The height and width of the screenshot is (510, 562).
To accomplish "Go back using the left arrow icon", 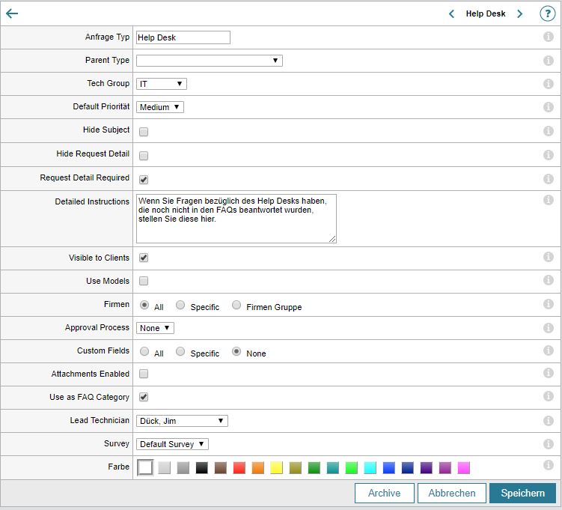I will [12, 13].
